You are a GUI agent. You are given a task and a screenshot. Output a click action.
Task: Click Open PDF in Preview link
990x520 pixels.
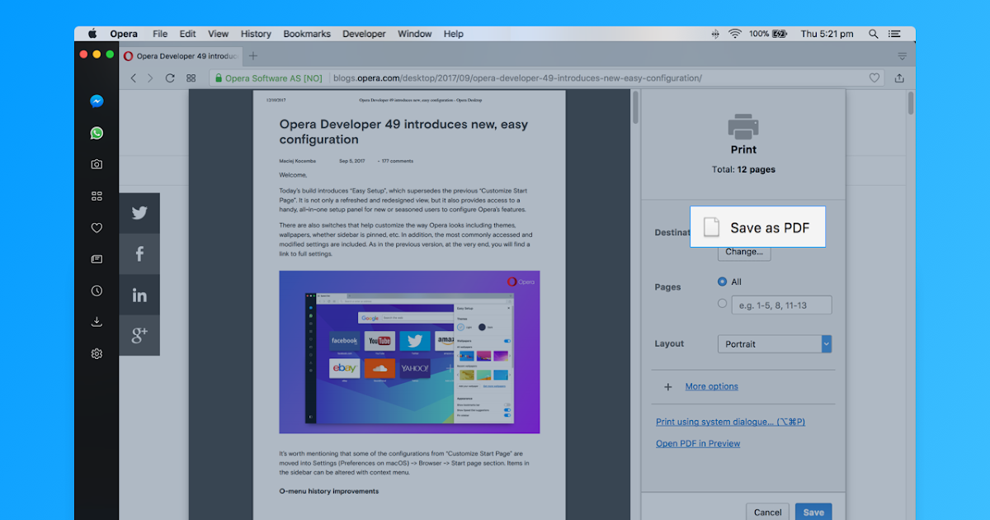click(x=698, y=443)
